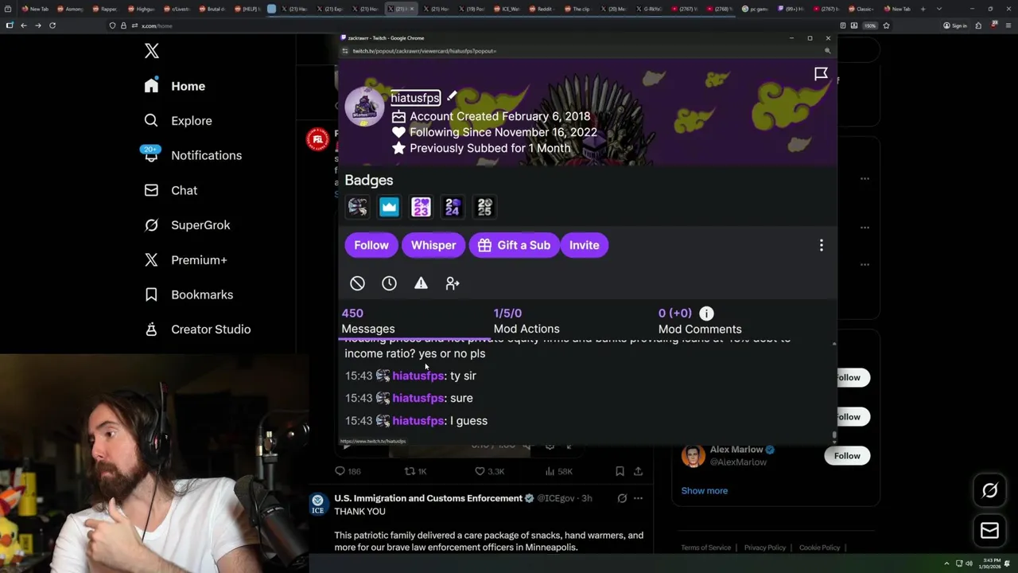
Task: Click the 2024 recap badge
Action: pos(453,207)
